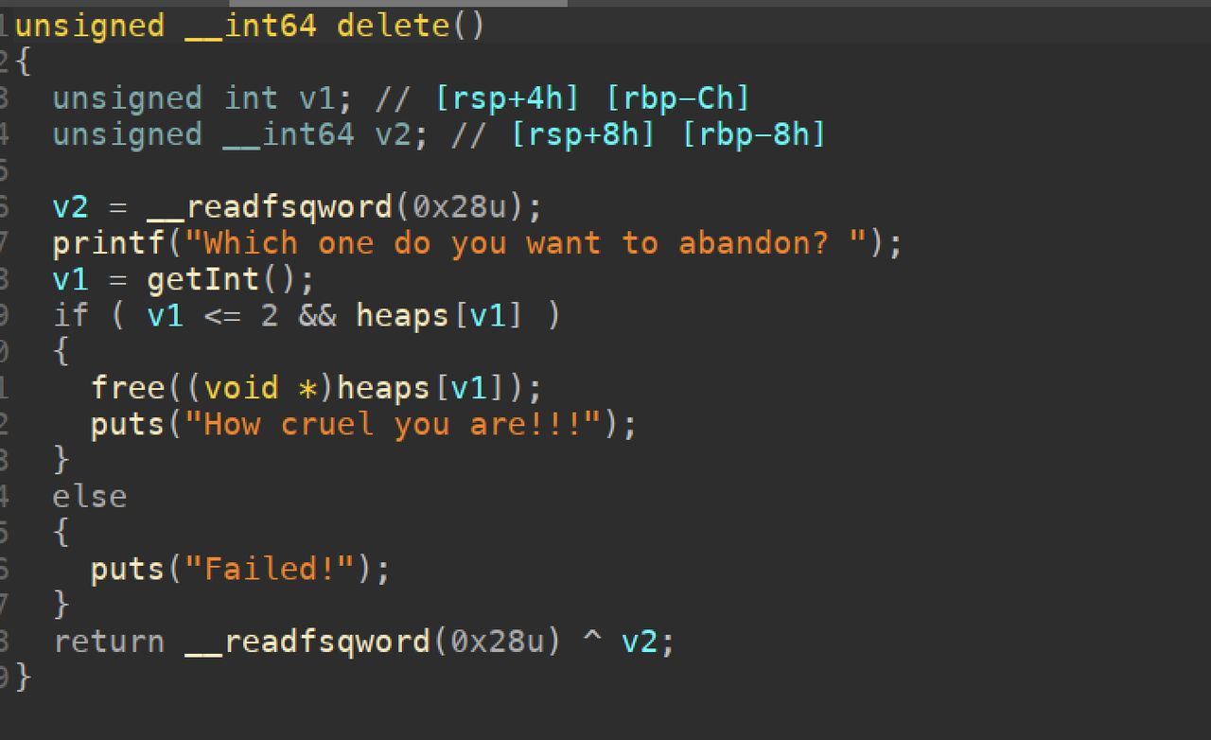Click the else keyword
The image size is (1211, 740).
pos(90,496)
